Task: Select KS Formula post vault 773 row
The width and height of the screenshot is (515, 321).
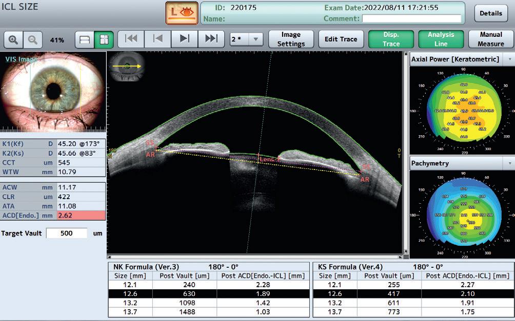Action: 413,312
